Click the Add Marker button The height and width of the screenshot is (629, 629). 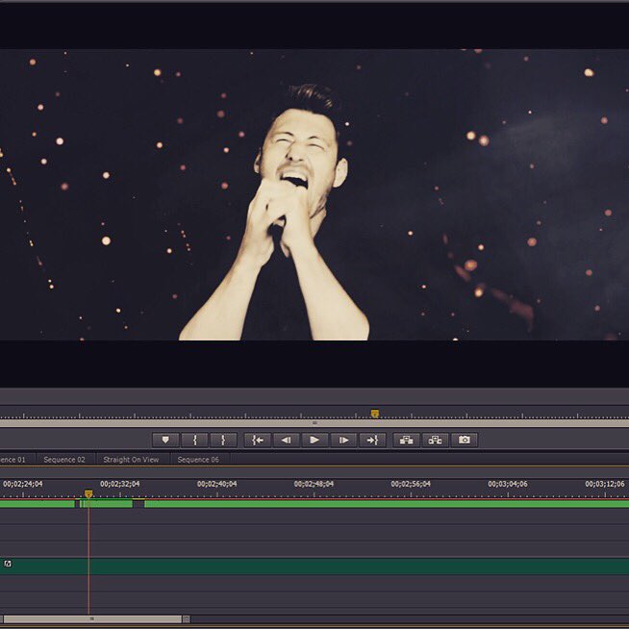point(165,440)
